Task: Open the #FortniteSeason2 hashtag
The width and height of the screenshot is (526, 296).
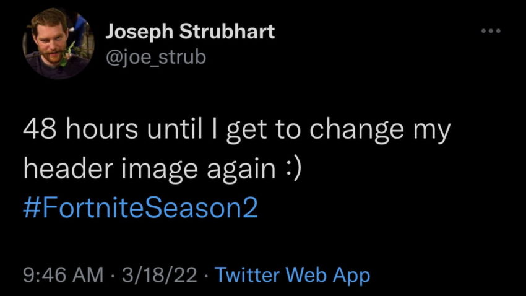Action: pos(140,207)
